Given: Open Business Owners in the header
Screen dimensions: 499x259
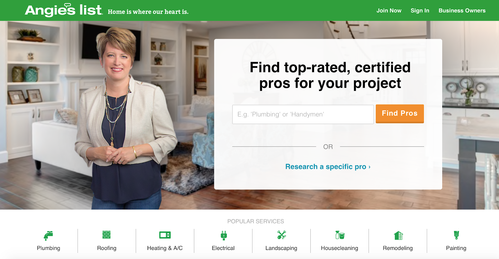Looking at the screenshot, I should [x=462, y=11].
